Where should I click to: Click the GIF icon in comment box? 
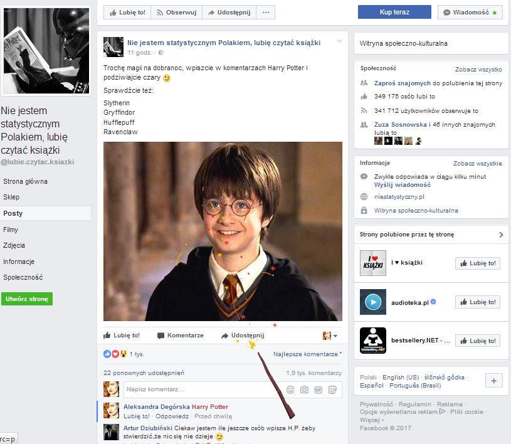pos(319,389)
